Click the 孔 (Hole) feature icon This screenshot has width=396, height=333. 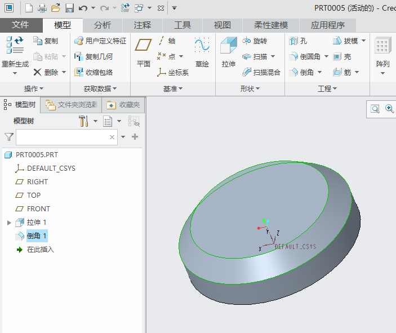point(298,41)
